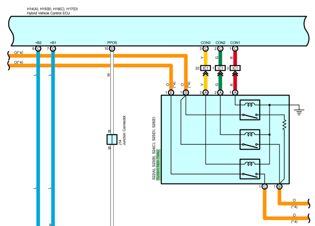Click the PPOS terminal label
Viewport: 315px width, 226px height.
[x=112, y=43]
